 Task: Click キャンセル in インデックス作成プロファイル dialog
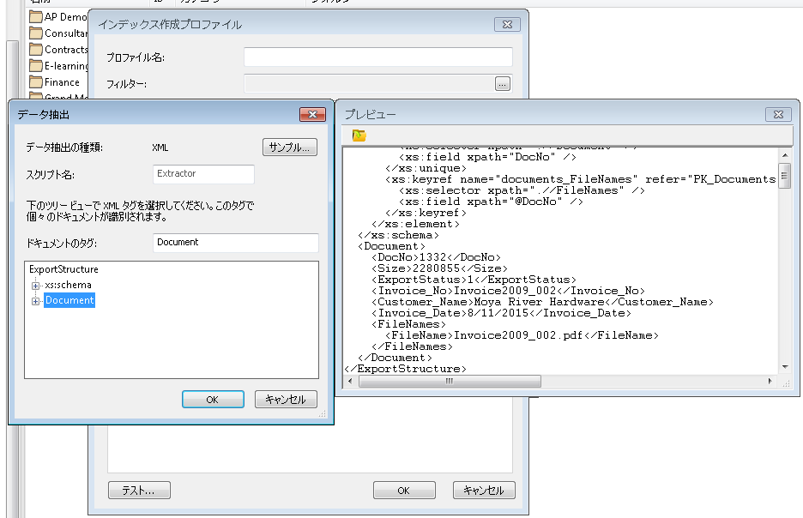pos(484,491)
